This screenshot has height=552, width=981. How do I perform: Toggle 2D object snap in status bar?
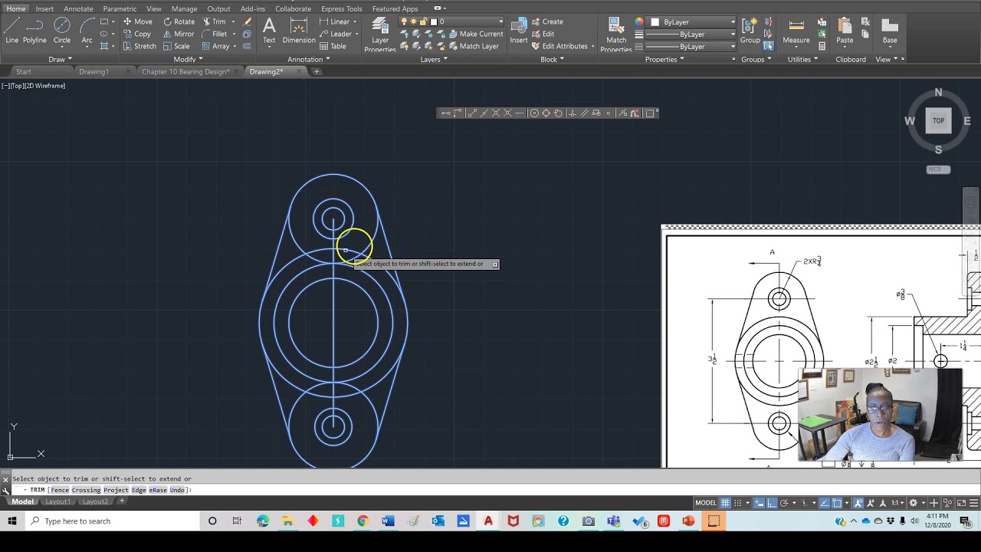pyautogui.click(x=837, y=503)
